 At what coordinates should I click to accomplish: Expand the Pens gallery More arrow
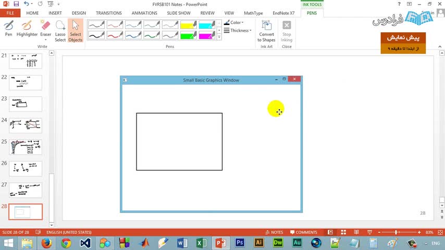(219, 37)
